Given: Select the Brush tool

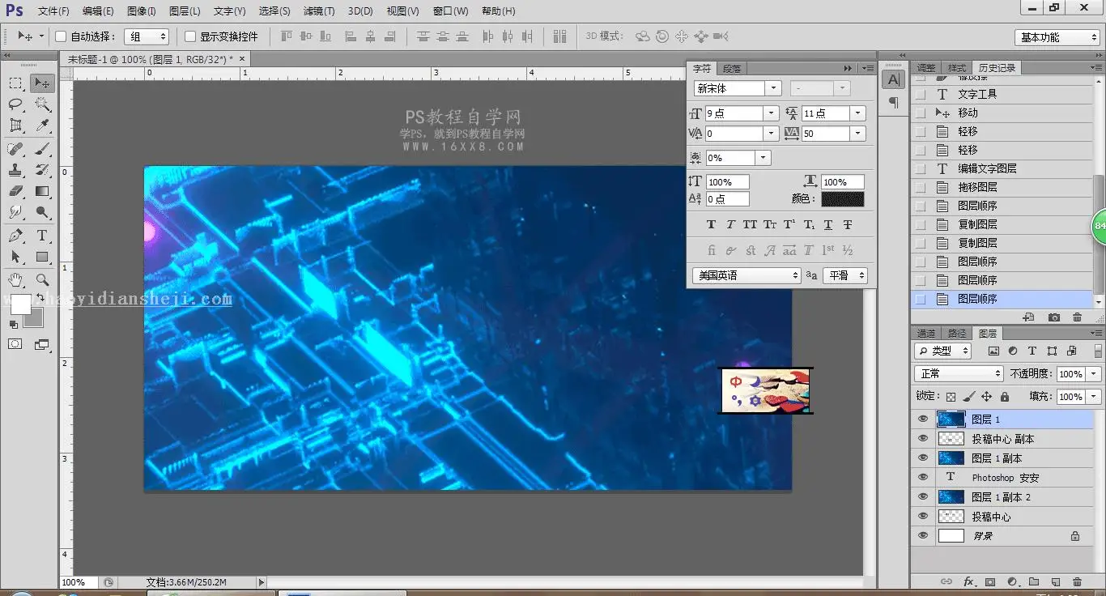Looking at the screenshot, I should [x=42, y=149].
